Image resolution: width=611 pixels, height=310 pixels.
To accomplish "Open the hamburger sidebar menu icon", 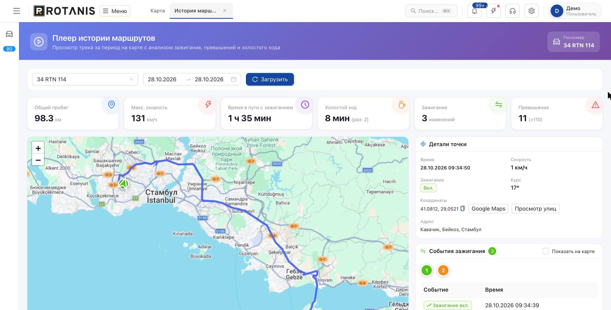I will pyautogui.click(x=17, y=11).
